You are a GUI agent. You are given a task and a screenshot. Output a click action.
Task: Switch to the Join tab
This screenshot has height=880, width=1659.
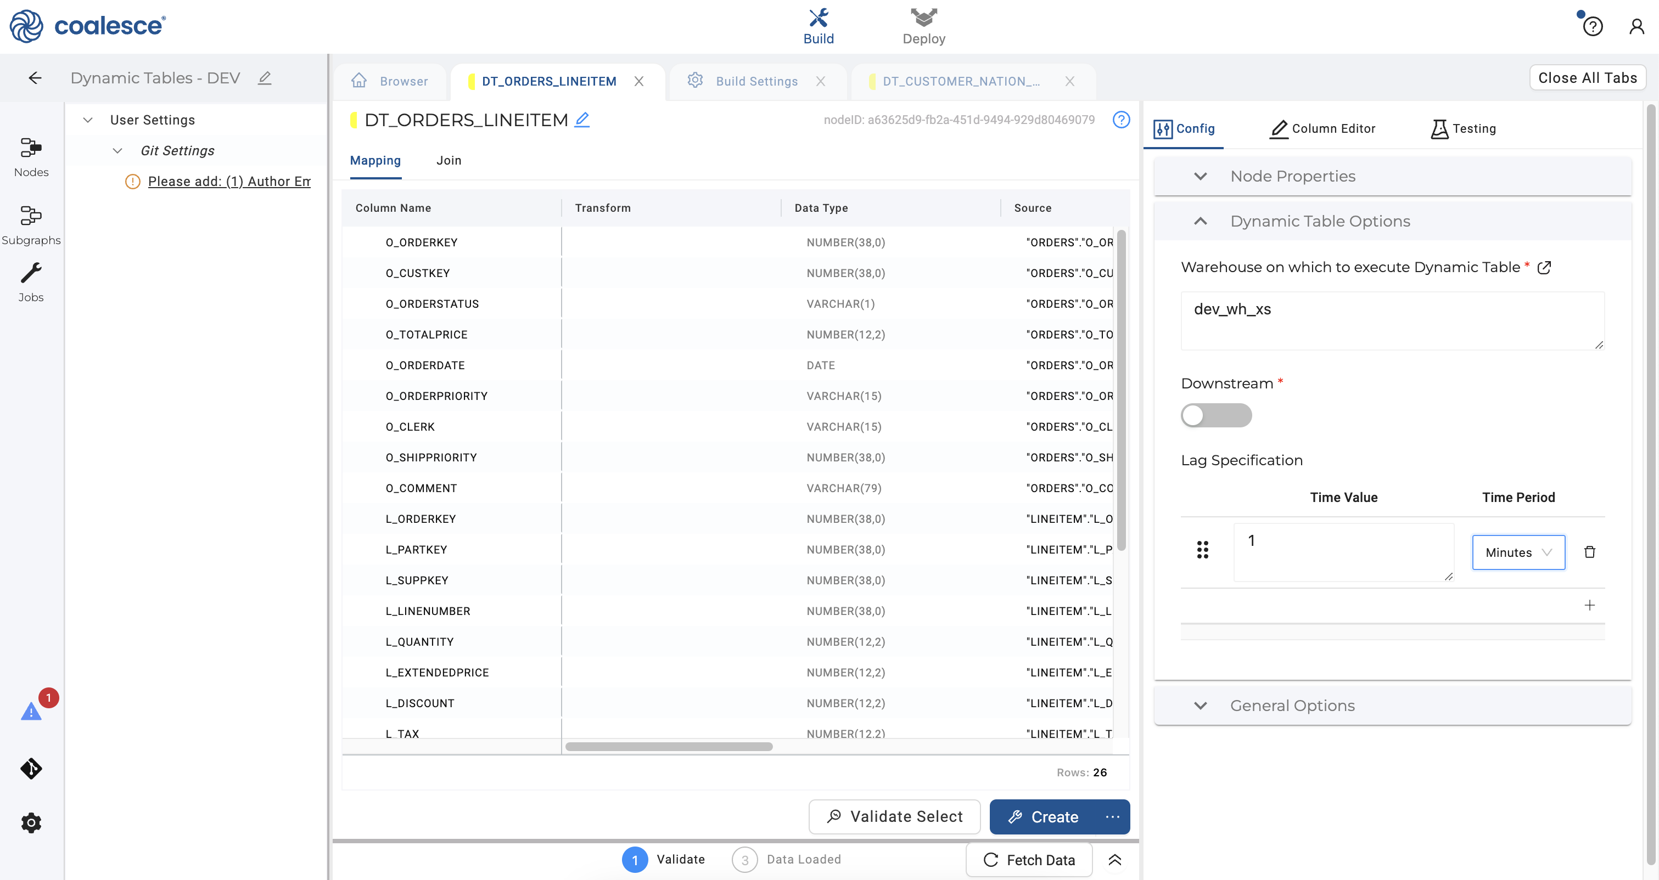tap(449, 160)
